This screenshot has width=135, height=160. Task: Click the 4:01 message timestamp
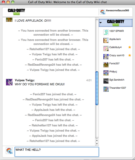click(89, 80)
